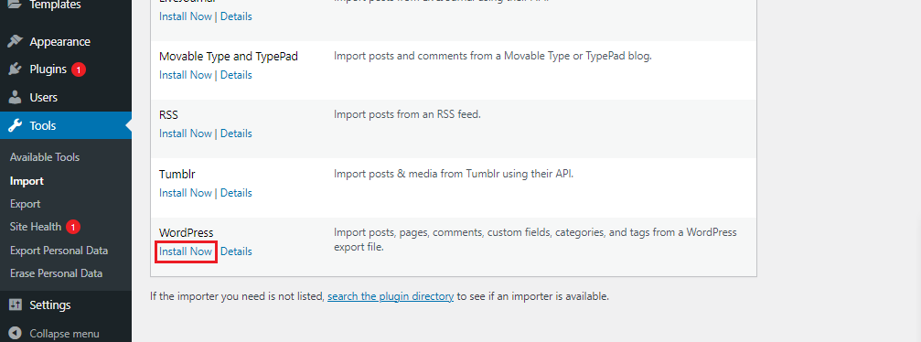921x342 pixels.
Task: Click the Site Health notification badge
Action: pos(73,227)
